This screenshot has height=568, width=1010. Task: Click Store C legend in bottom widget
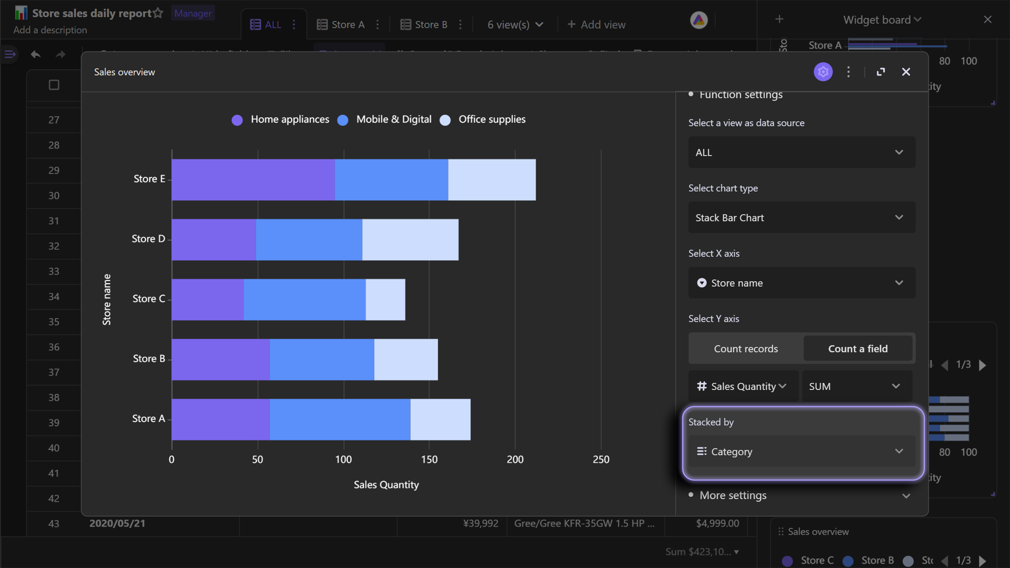click(x=808, y=561)
